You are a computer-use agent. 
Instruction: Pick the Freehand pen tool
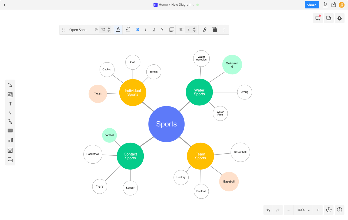pos(10,122)
